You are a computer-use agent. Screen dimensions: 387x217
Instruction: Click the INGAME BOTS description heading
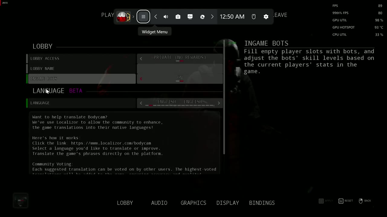pos(266,43)
